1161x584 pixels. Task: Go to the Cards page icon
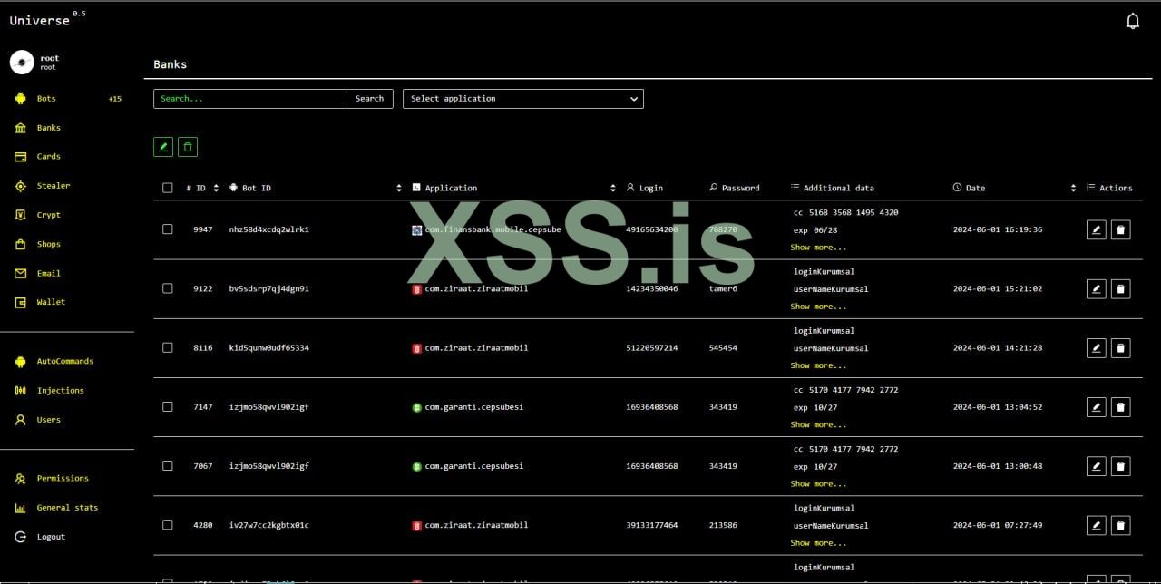tap(20, 157)
